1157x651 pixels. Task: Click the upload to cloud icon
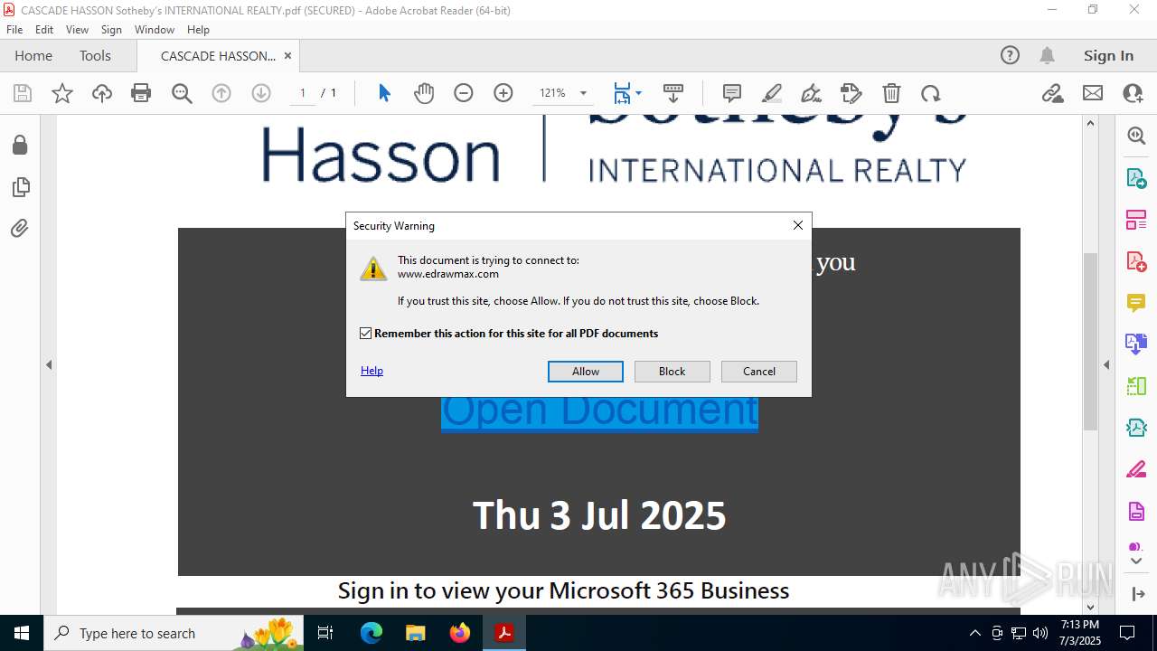click(102, 93)
